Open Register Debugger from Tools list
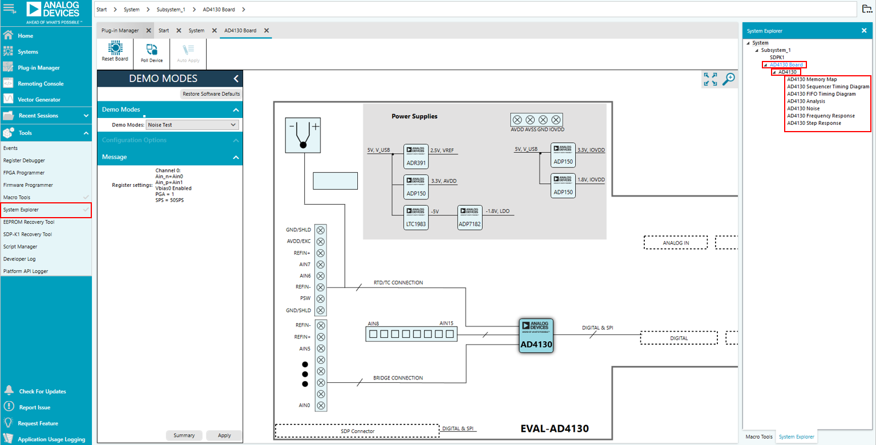This screenshot has width=876, height=445. (x=24, y=161)
